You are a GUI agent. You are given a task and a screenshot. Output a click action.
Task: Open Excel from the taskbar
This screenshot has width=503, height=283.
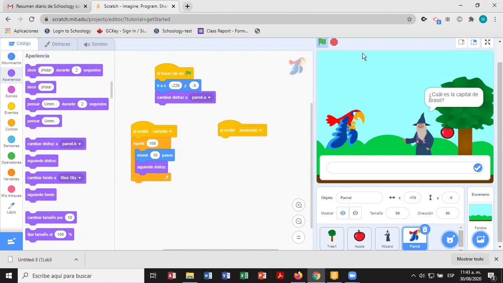(x=244, y=276)
